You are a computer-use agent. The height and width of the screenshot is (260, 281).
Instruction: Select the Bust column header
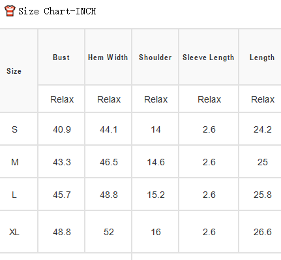(61, 57)
